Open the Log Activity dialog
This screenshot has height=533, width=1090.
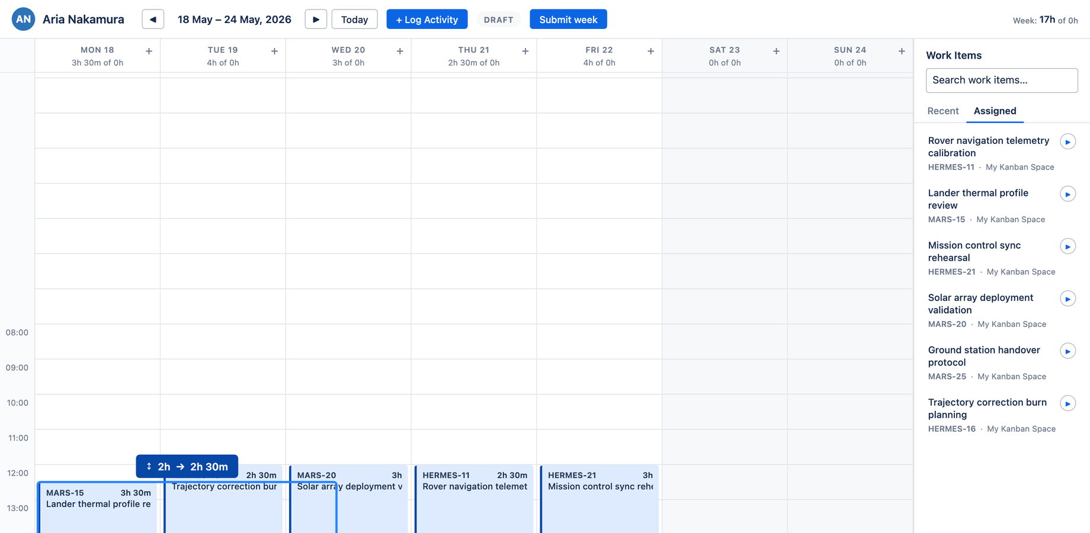click(427, 20)
